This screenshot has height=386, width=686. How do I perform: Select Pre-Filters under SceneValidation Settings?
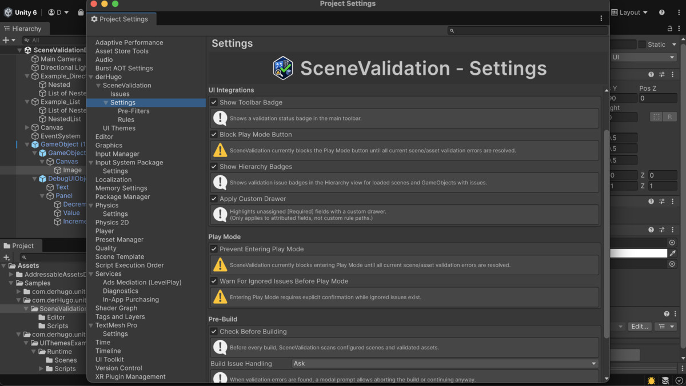point(133,111)
